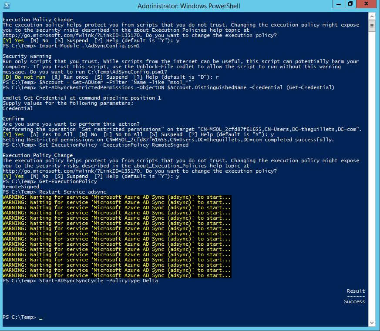Click the scrollbar down arrow
The width and height of the screenshot is (380, 331).
coord(372,323)
